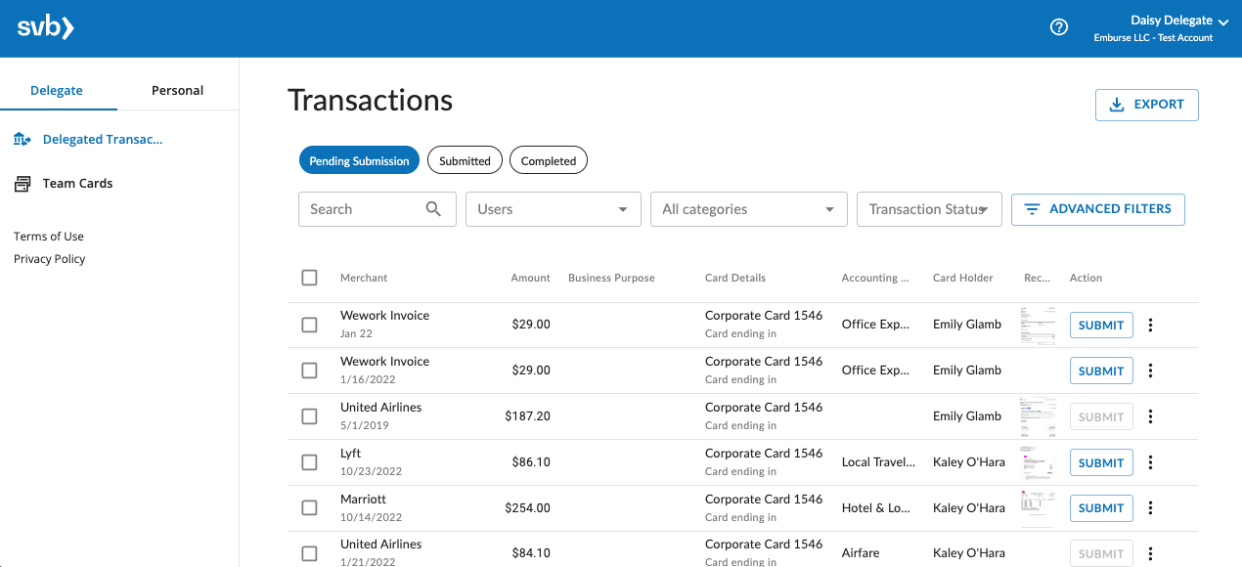This screenshot has height=567, width=1242.
Task: Tick the select-all checkbox in table header
Action: pos(310,278)
